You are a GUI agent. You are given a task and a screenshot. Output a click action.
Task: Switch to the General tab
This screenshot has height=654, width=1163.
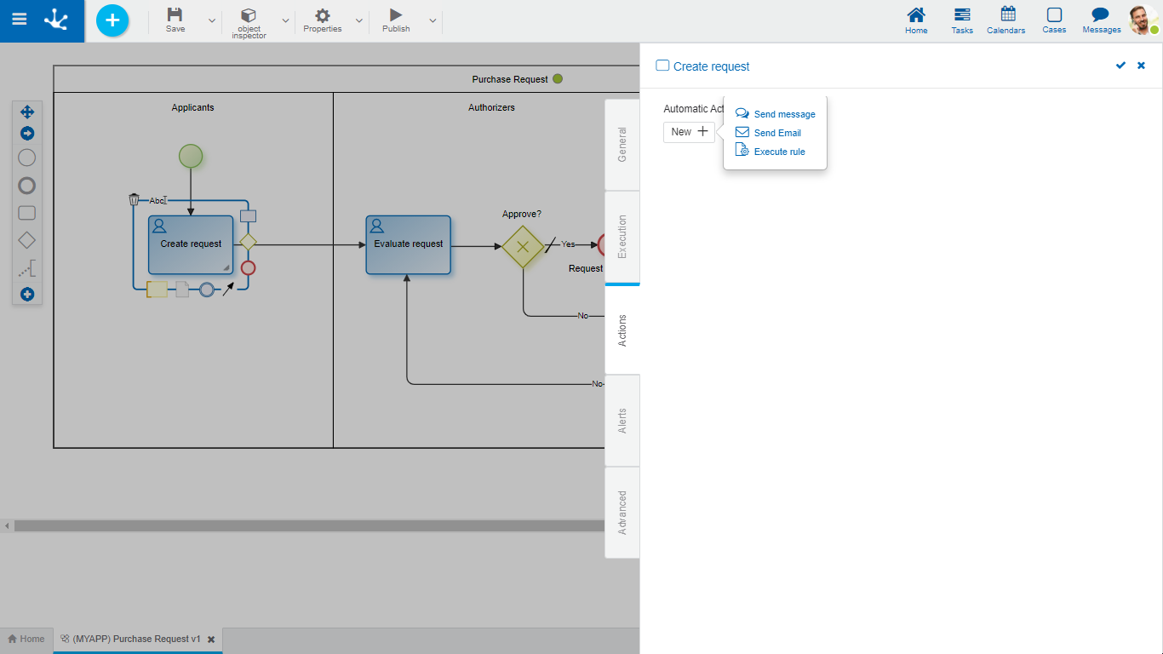coord(622,145)
